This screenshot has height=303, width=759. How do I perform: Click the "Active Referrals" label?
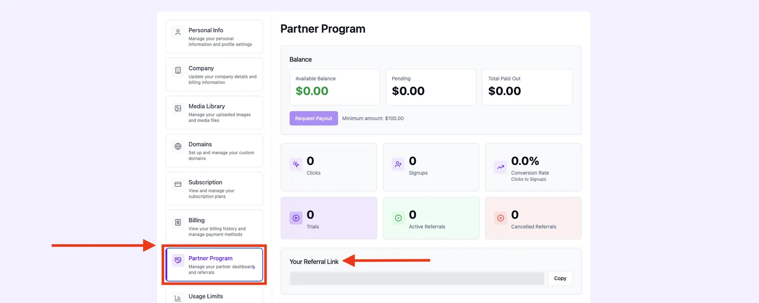pyautogui.click(x=427, y=227)
